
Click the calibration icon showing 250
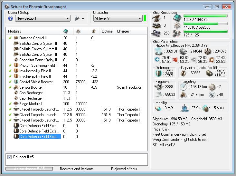tap(156, 33)
